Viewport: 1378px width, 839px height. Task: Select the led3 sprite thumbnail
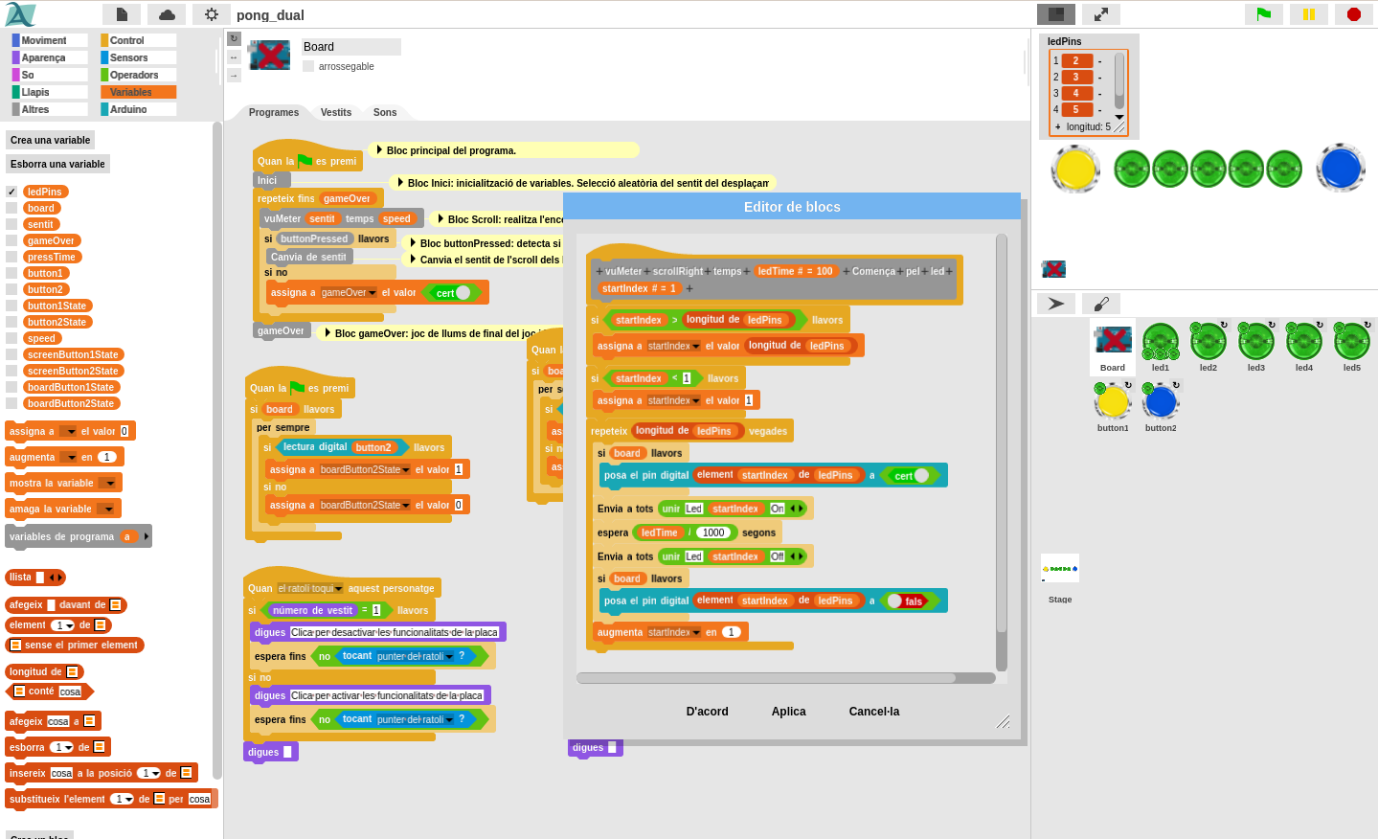(1255, 347)
